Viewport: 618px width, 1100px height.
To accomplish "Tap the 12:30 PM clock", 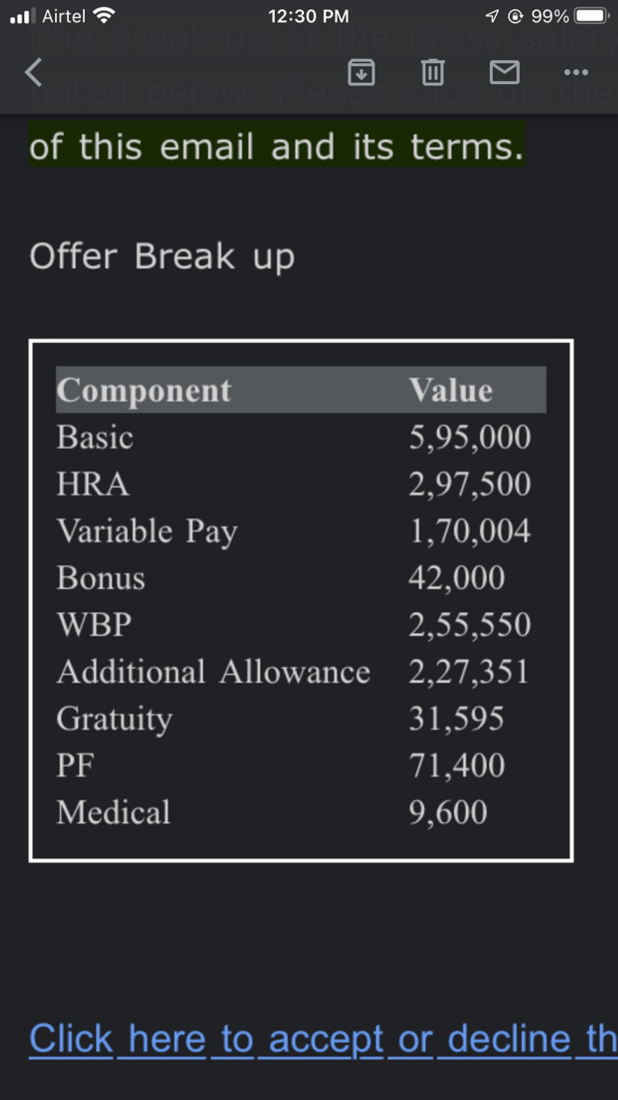I will 308,16.
